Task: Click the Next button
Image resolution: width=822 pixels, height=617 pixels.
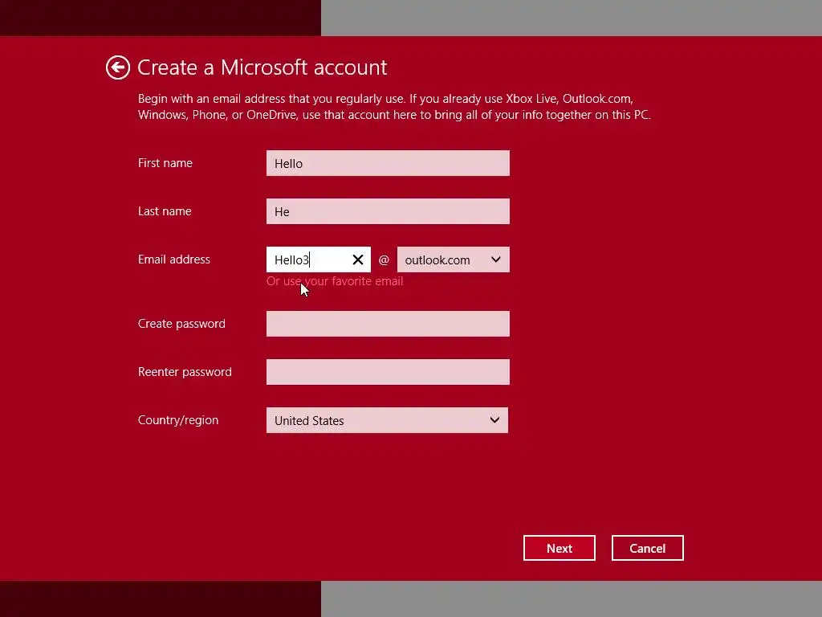Action: pos(560,548)
